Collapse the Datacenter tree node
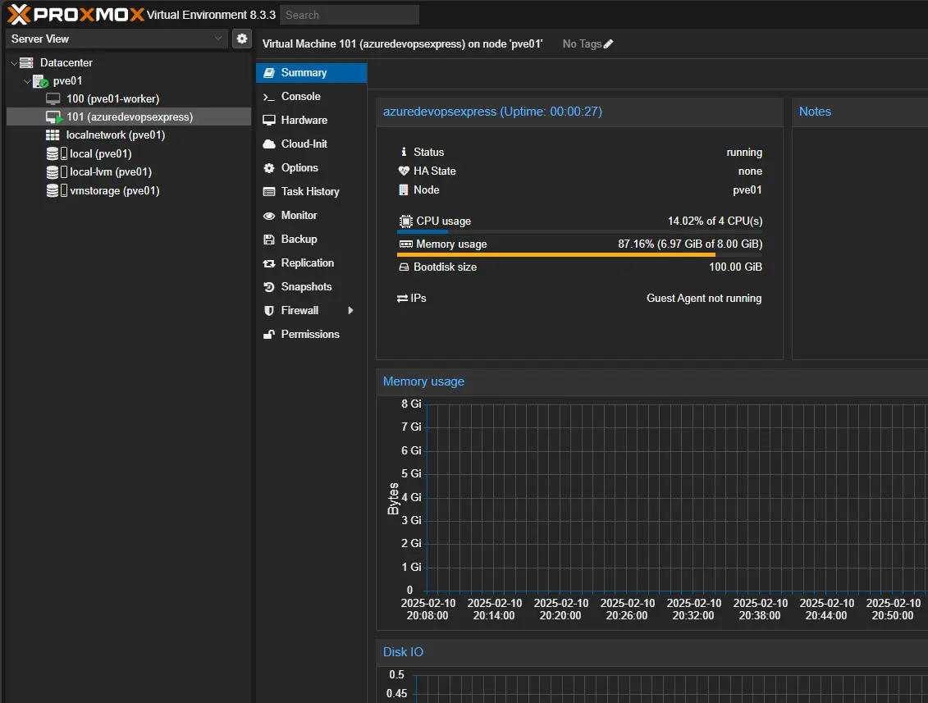The height and width of the screenshot is (703, 928). pos(15,63)
